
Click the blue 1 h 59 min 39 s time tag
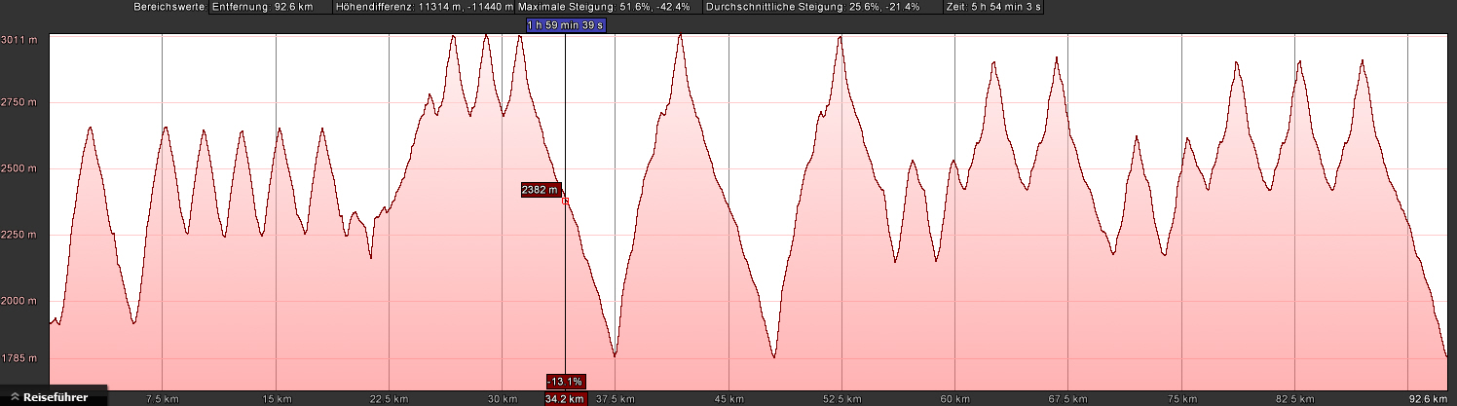click(x=565, y=24)
